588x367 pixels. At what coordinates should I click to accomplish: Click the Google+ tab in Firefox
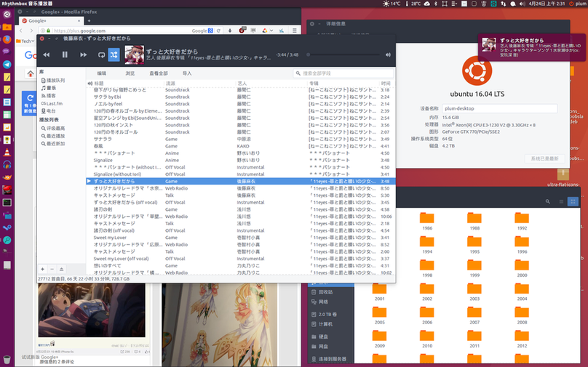[x=51, y=21]
